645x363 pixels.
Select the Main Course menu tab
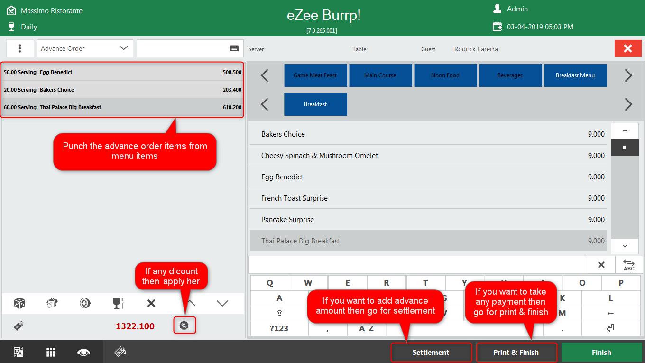380,75
